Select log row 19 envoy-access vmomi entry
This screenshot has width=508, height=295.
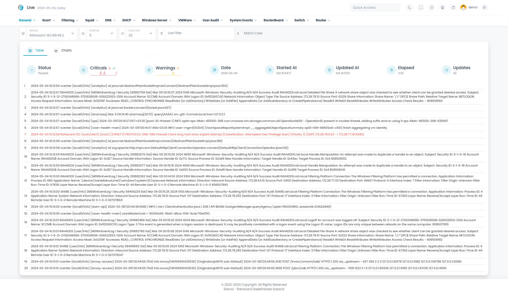[x=254, y=261]
